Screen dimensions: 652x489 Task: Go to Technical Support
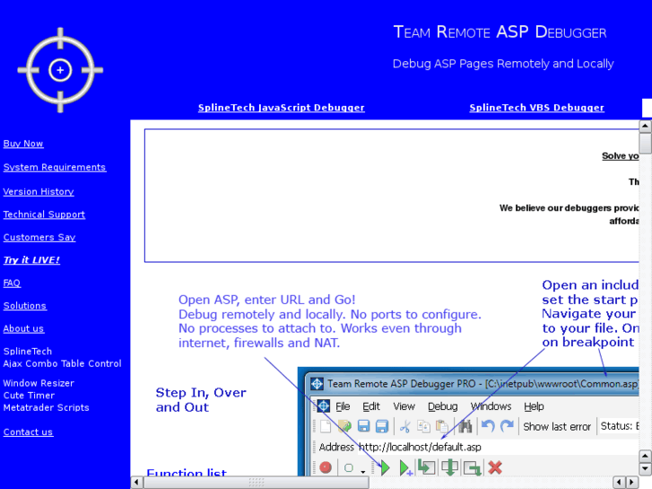click(x=44, y=214)
